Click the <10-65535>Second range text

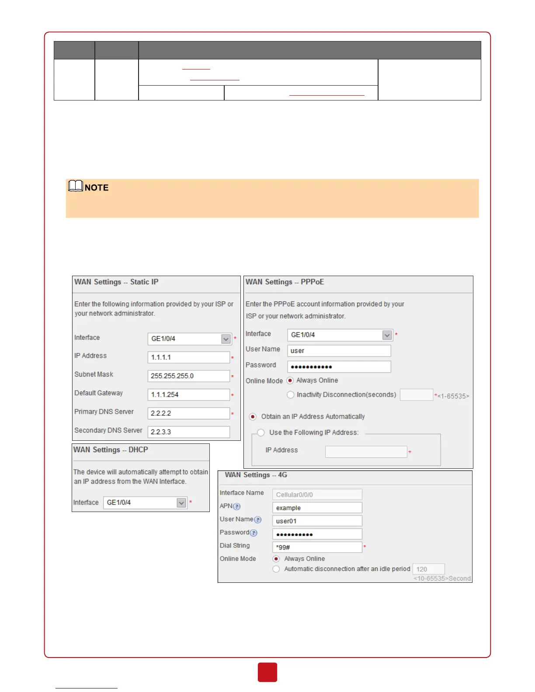[x=442, y=578]
